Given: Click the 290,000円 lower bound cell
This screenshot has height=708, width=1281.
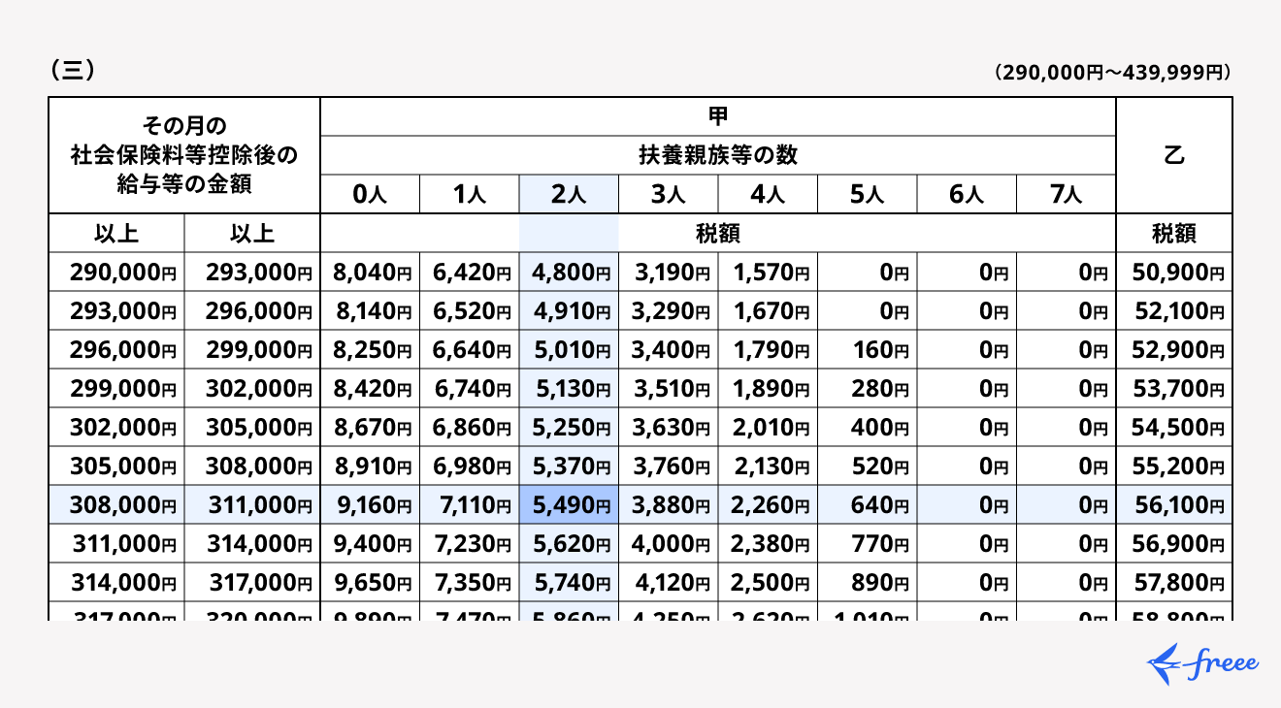Looking at the screenshot, I should [x=116, y=272].
